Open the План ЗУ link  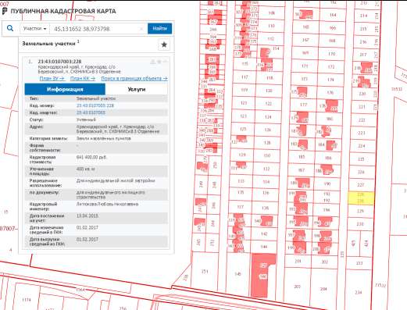coord(52,78)
